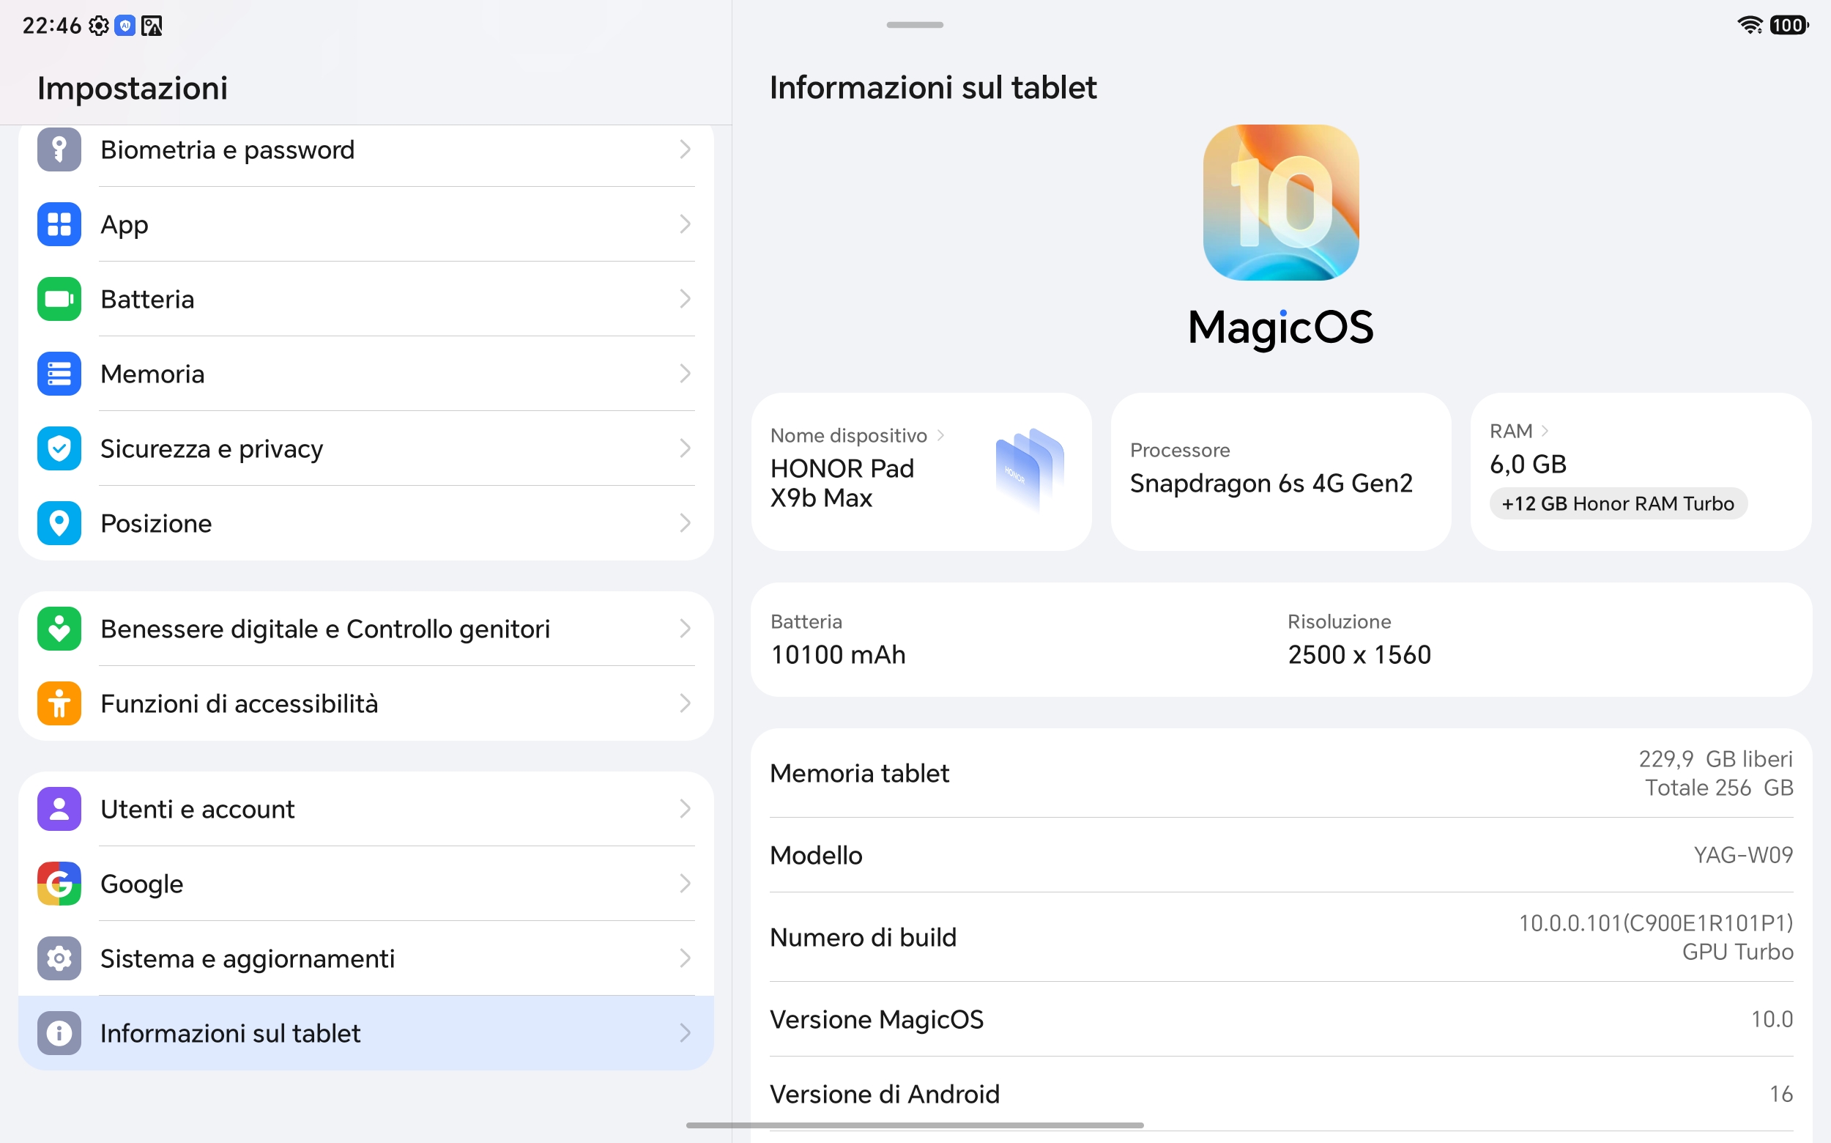This screenshot has height=1143, width=1831.
Task: Tap the Numero di build row
Action: pyautogui.click(x=1281, y=937)
